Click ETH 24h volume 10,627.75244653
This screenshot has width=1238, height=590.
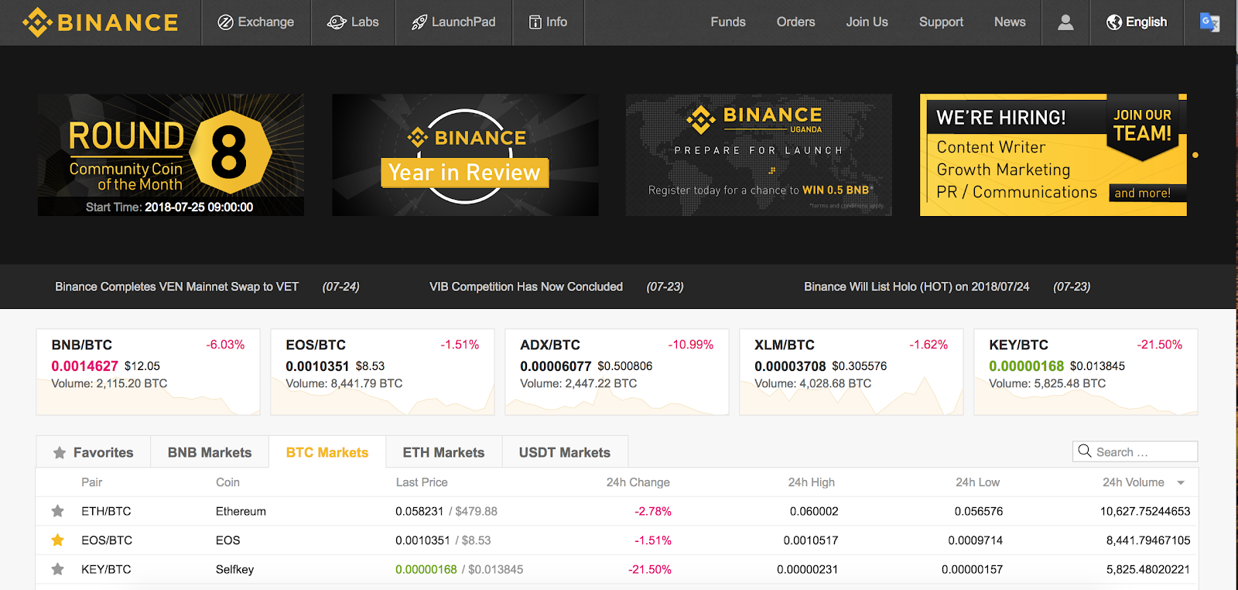click(1145, 511)
